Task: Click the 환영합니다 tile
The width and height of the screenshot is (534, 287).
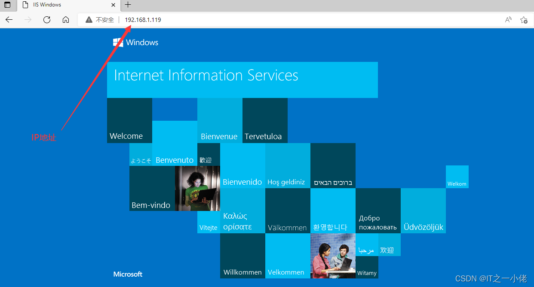Action: [x=333, y=211]
